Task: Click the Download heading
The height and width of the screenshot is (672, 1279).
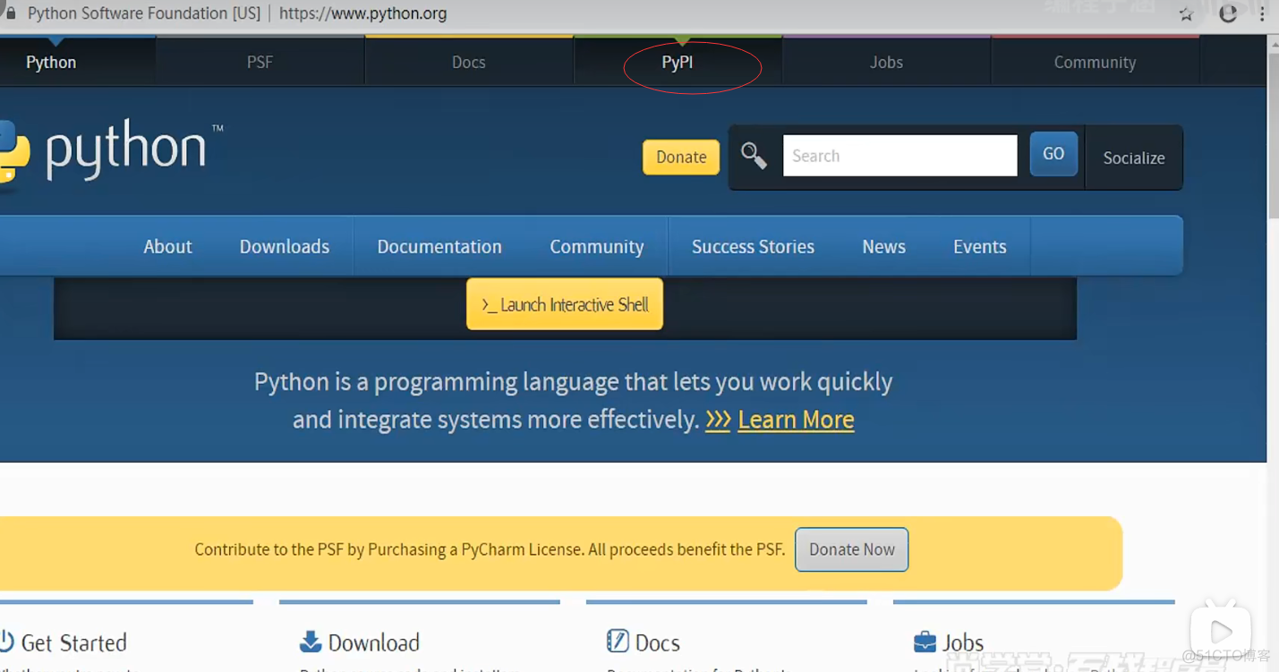Action: tap(373, 642)
